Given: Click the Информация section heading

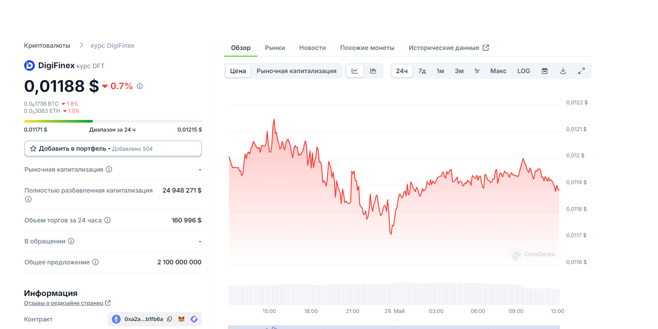Looking at the screenshot, I should tap(51, 293).
